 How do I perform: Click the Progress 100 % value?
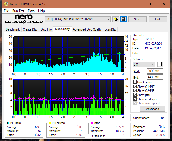pos(161,127)
